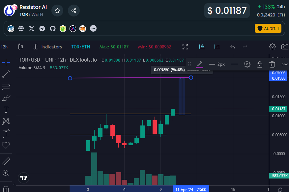This screenshot has height=192, width=289.
Task: Redo the chart action
Action: click(x=245, y=47)
